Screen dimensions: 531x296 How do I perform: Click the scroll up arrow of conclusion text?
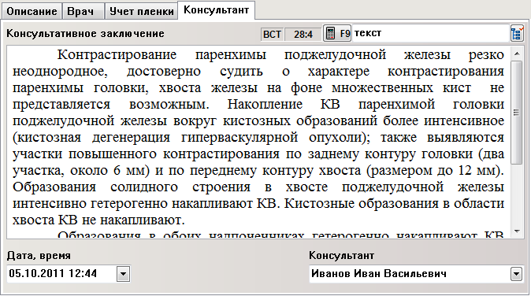pyautogui.click(x=517, y=54)
